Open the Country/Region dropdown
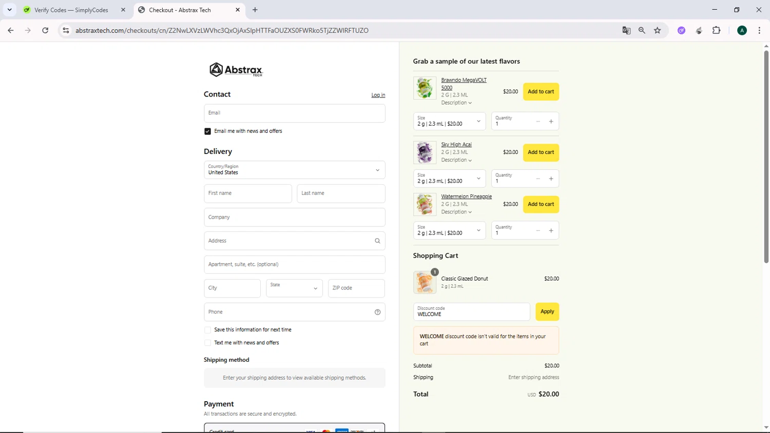This screenshot has height=433, width=770. [294, 170]
